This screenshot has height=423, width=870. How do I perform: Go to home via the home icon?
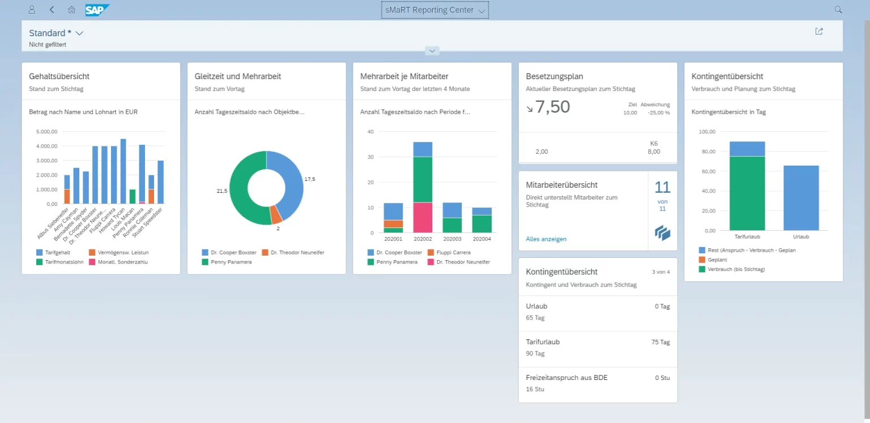[x=71, y=10]
